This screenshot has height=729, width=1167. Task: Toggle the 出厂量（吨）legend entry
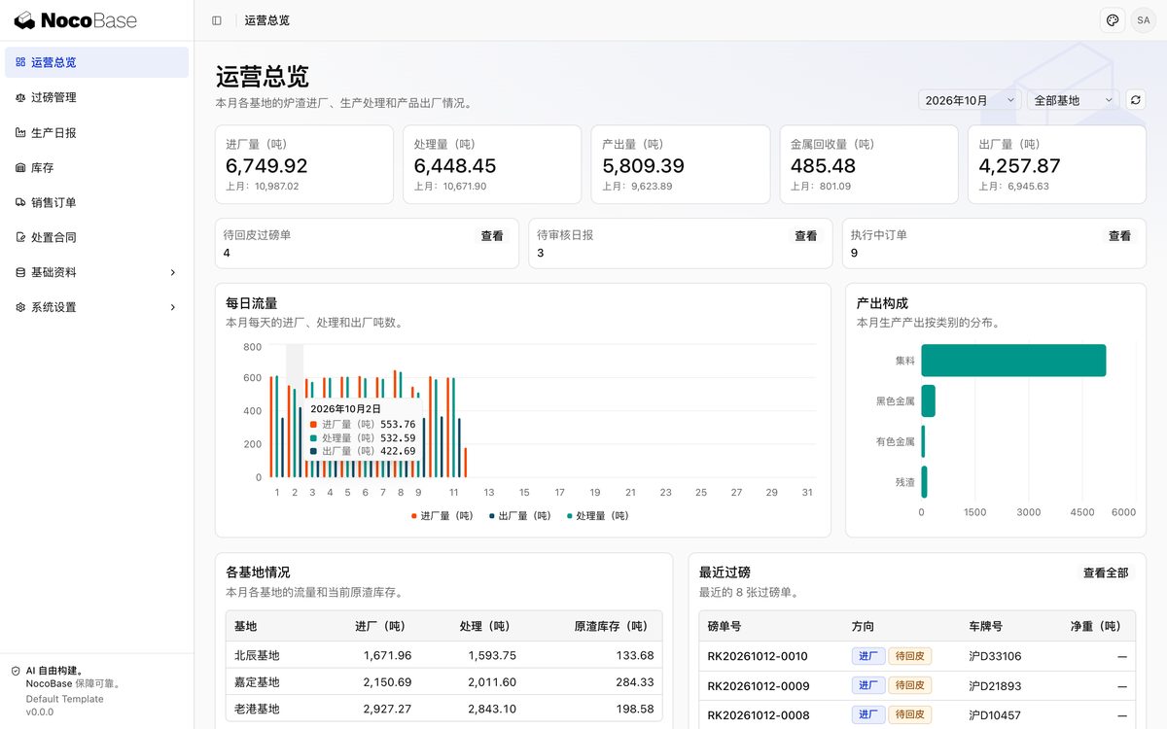(519, 516)
